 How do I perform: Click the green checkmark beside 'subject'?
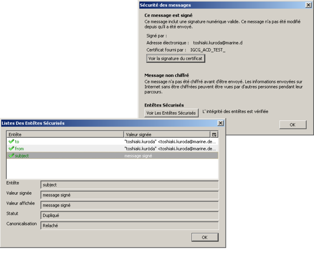(x=11, y=156)
